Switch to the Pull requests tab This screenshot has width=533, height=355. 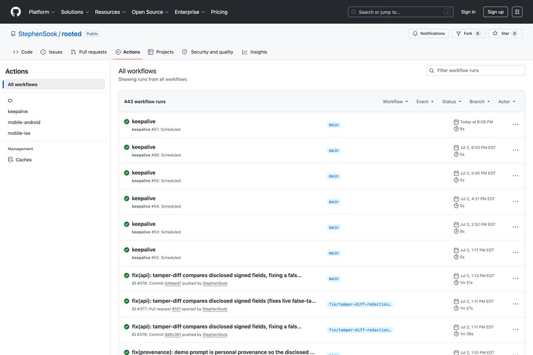89,52
